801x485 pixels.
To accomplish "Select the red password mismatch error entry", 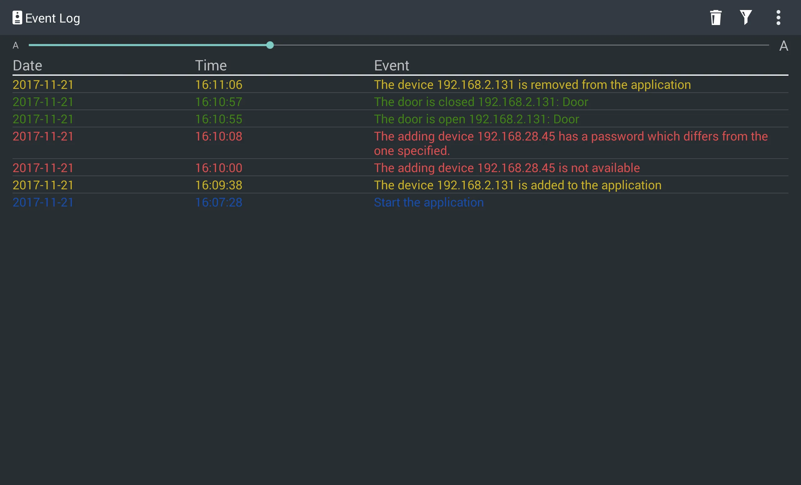I will pyautogui.click(x=400, y=144).
